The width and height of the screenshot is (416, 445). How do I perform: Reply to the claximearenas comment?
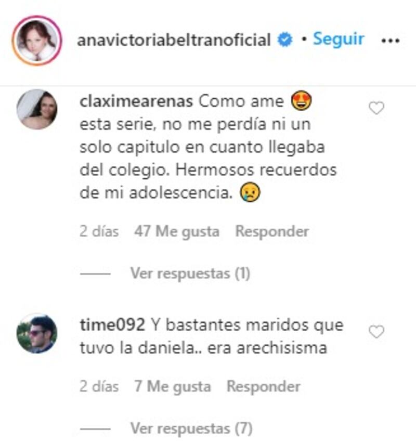(272, 231)
